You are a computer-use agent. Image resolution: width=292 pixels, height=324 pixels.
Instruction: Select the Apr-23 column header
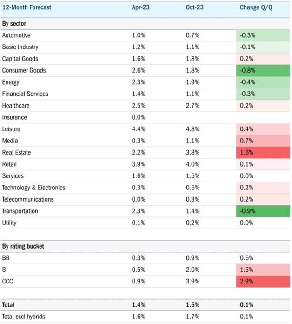tap(140, 7)
